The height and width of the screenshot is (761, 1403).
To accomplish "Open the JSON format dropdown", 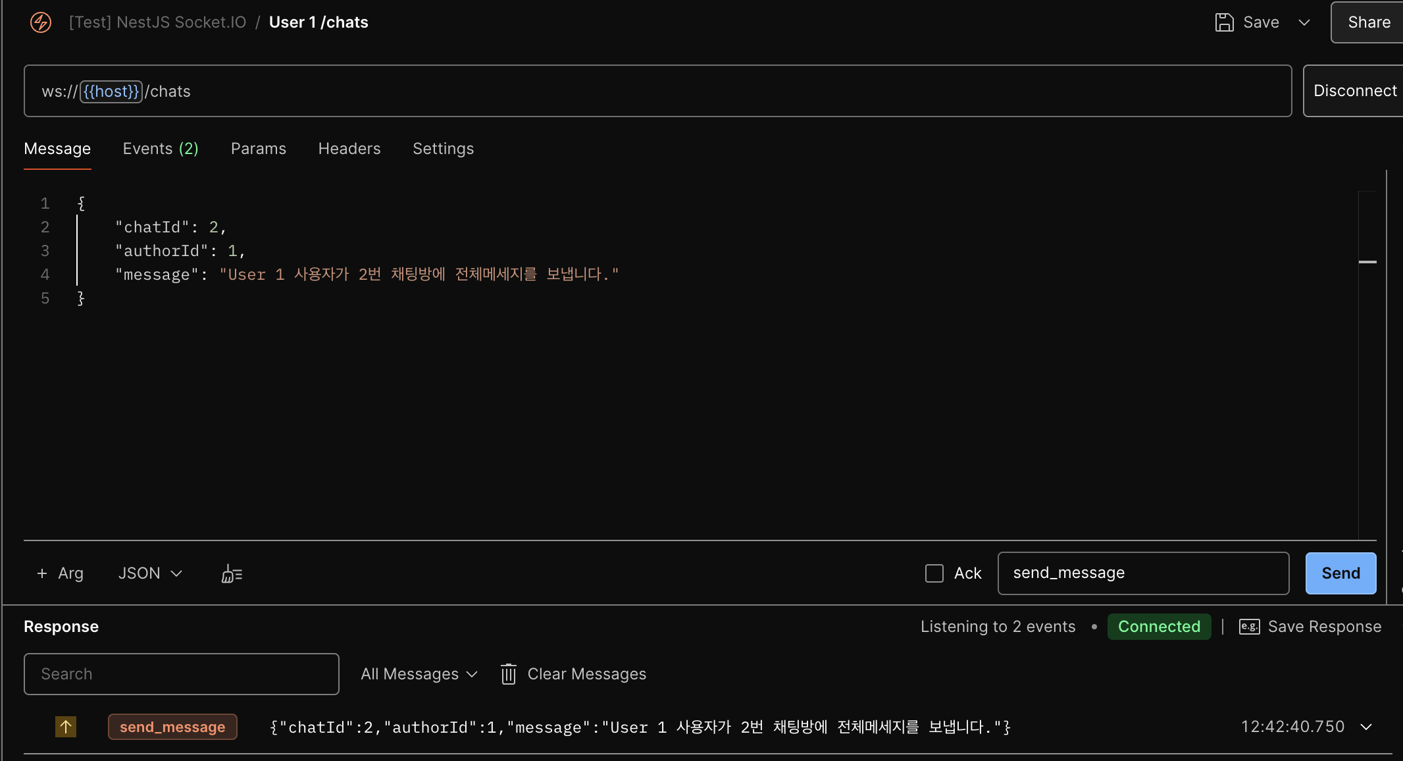I will [150, 573].
